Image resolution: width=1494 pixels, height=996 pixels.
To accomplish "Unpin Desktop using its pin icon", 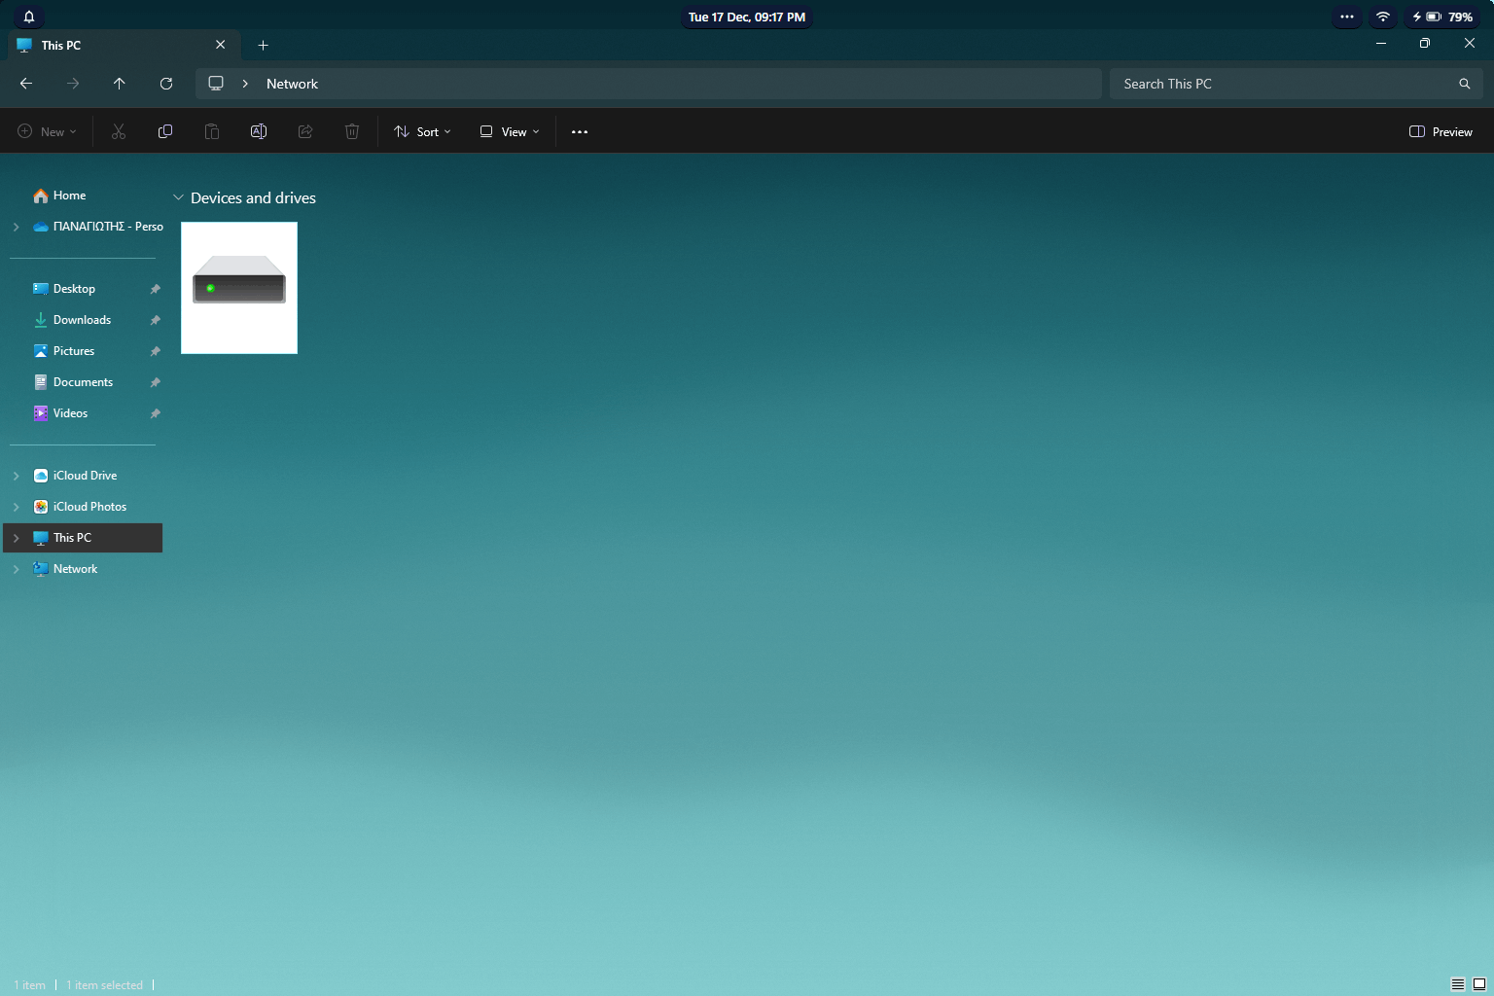I will tap(155, 289).
